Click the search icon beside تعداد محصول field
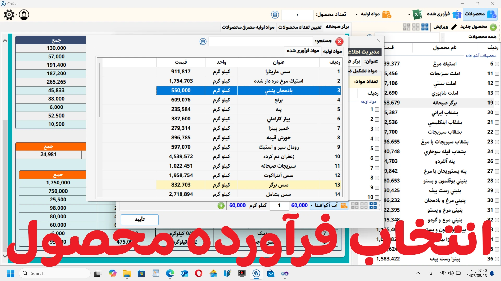The width and height of the screenshot is (501, 281). [x=275, y=15]
